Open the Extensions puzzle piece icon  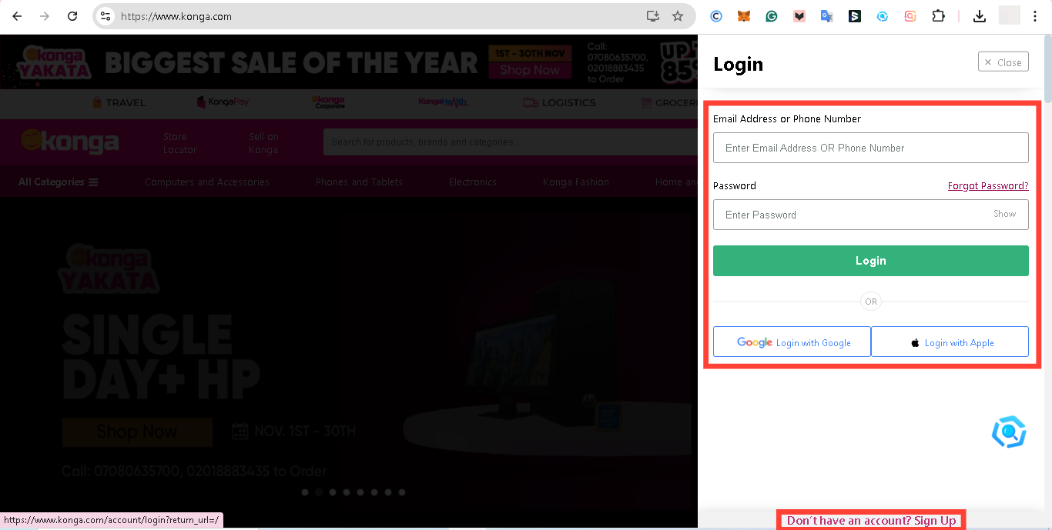pyautogui.click(x=938, y=16)
